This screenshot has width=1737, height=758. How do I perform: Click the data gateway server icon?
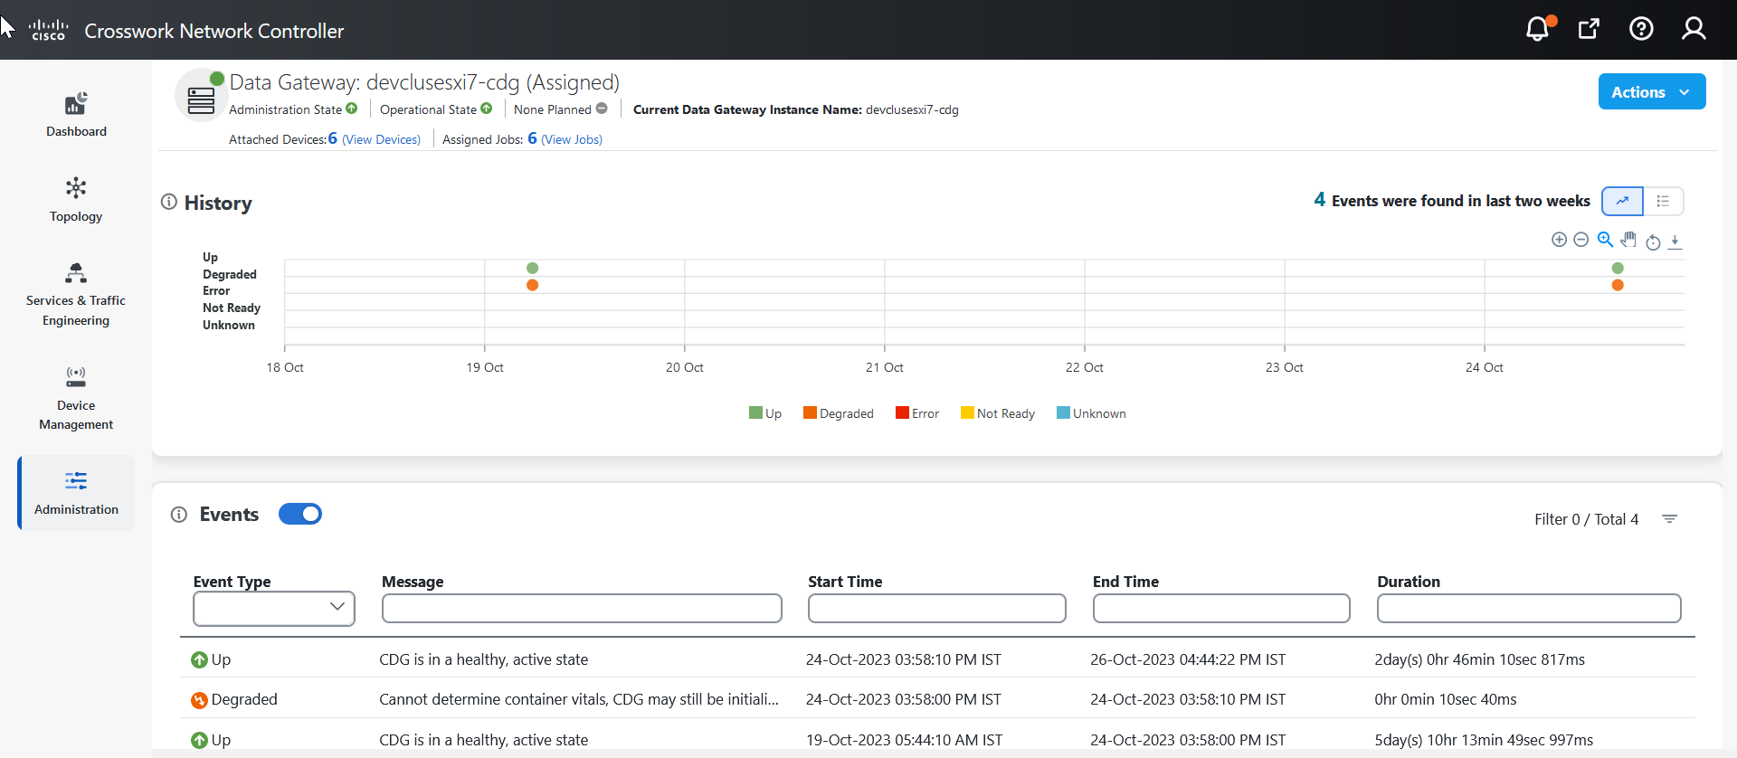201,98
